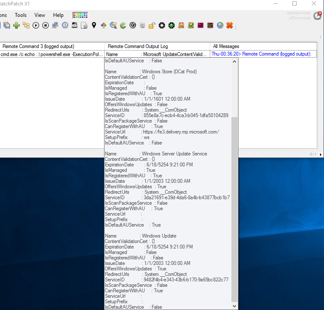Click the popup scrollbar down arrow

(x=235, y=306)
